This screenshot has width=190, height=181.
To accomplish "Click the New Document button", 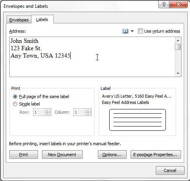I will [x=62, y=155].
